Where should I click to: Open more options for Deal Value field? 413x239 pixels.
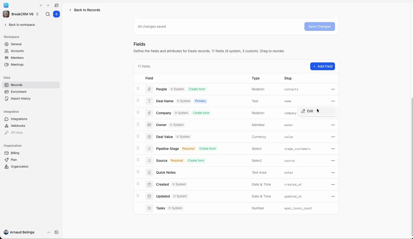tap(333, 137)
